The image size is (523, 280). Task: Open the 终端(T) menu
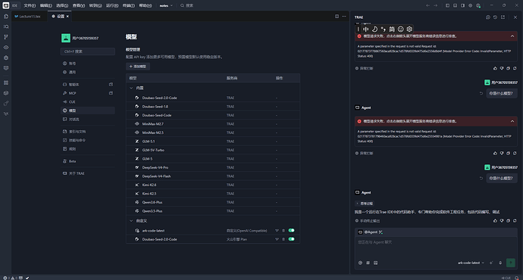point(128,5)
